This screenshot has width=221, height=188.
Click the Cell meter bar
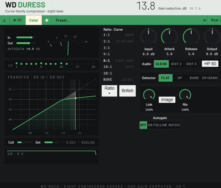tap(25, 142)
